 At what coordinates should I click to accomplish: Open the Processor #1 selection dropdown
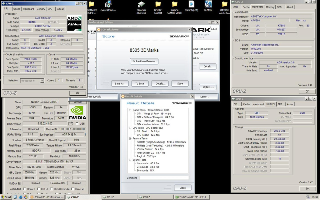42,80
